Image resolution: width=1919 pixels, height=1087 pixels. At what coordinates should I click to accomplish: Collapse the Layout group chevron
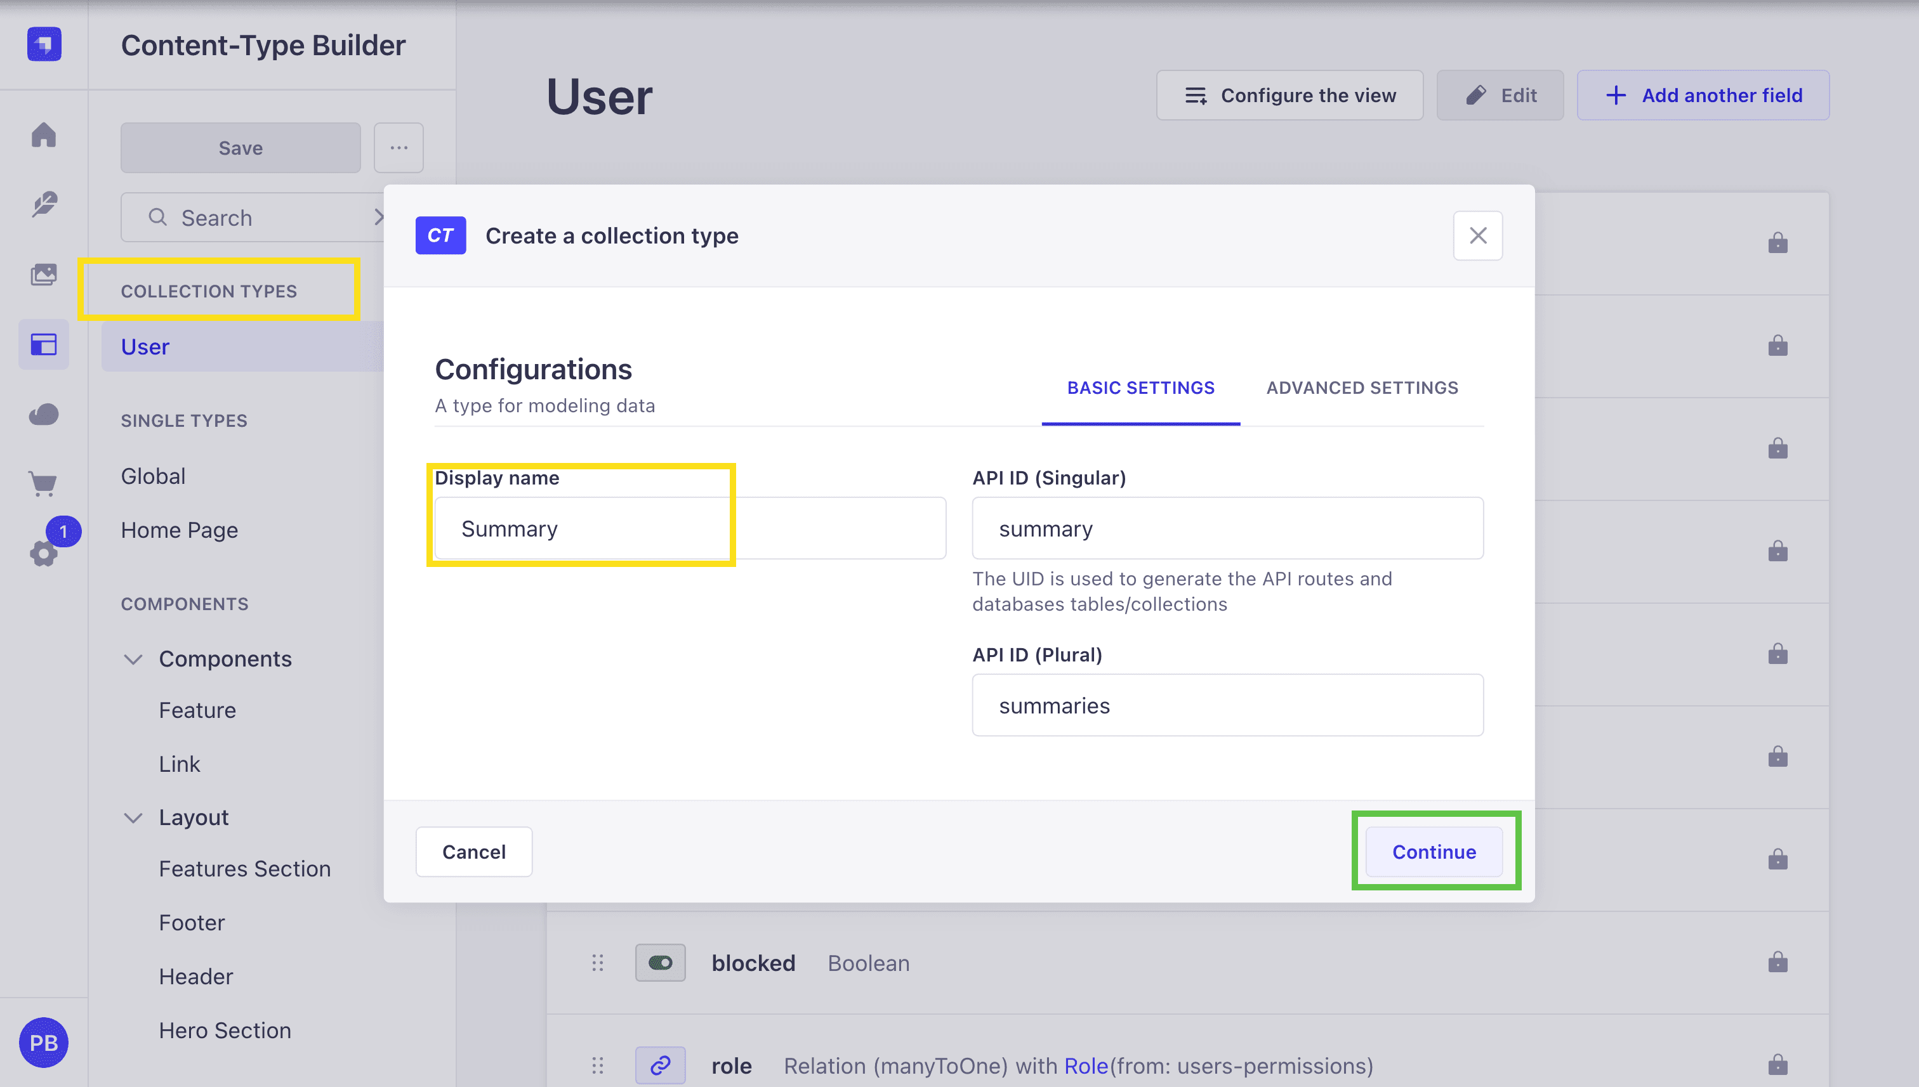133,817
